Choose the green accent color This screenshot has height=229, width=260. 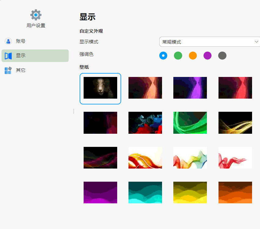[x=178, y=56]
